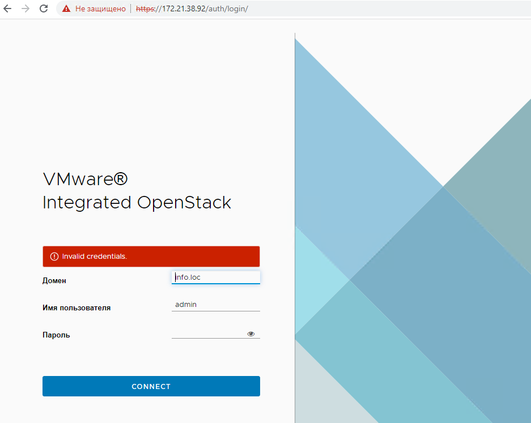Viewport: 531px width, 423px height.
Task: Click the 'Invalid credentials.' error message
Action: [95, 257]
